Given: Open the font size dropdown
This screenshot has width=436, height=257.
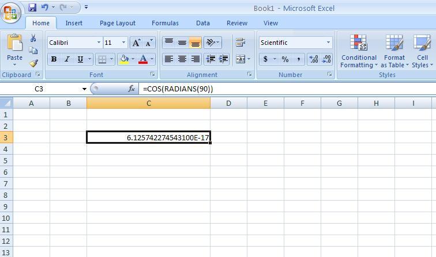Looking at the screenshot, I should point(123,43).
